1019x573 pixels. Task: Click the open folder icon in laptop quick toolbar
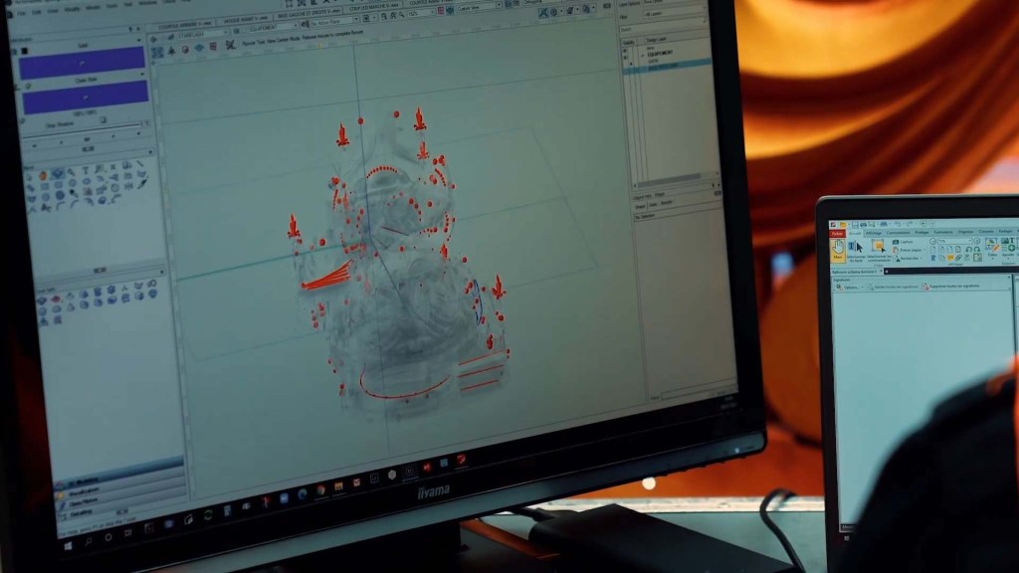tap(843, 225)
